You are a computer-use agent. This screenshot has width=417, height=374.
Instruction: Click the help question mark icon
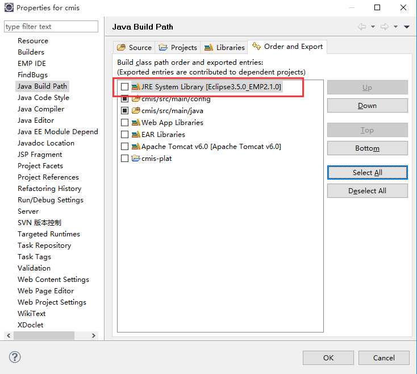click(15, 357)
